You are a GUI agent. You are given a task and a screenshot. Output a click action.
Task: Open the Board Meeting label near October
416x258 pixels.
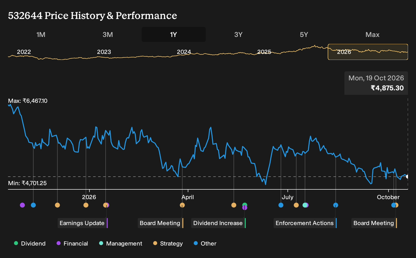click(x=374, y=223)
